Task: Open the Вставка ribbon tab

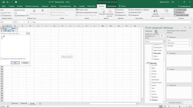Action: (20, 6)
